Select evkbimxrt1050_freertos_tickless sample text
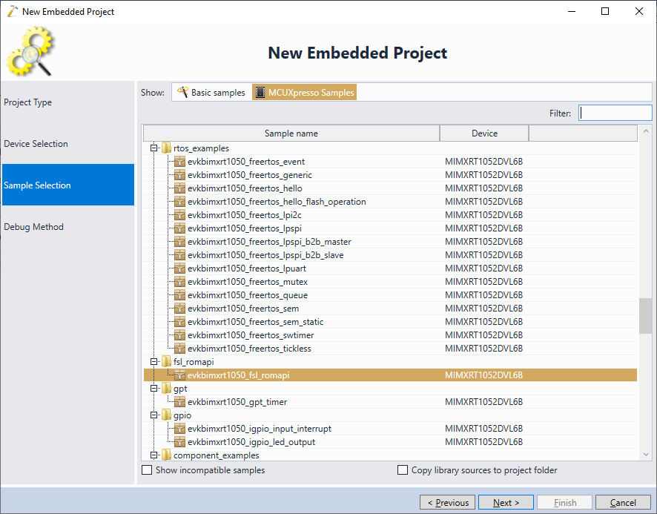Viewport: 657px width, 514px height. tap(249, 349)
